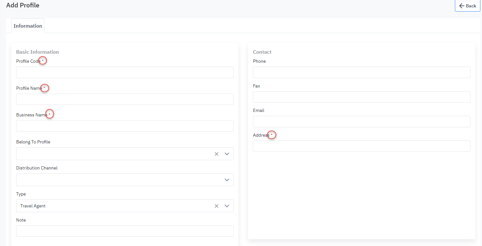Image resolution: width=482 pixels, height=246 pixels.
Task: Click the Travel Agent selected value
Action: pos(33,206)
